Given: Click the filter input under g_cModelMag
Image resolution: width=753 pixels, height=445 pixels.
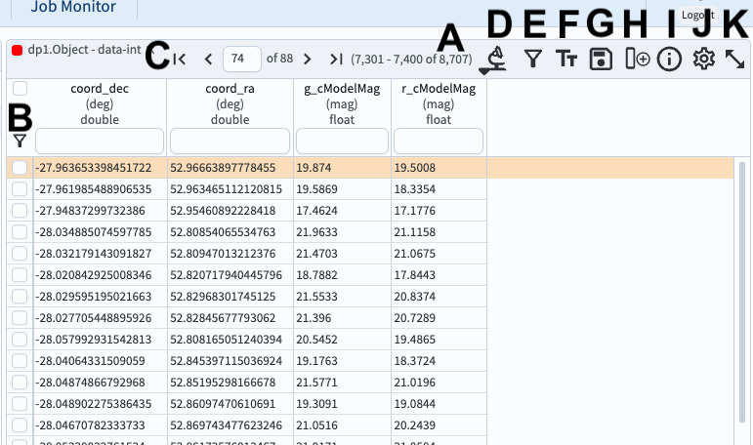Looking at the screenshot, I should coord(342,141).
